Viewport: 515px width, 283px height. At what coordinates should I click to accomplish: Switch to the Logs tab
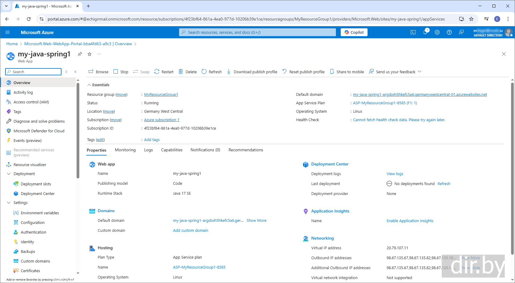pyautogui.click(x=148, y=150)
